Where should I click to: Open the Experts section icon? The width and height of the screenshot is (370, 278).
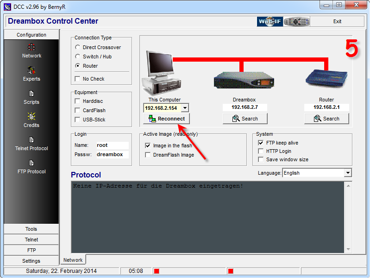tap(31, 70)
